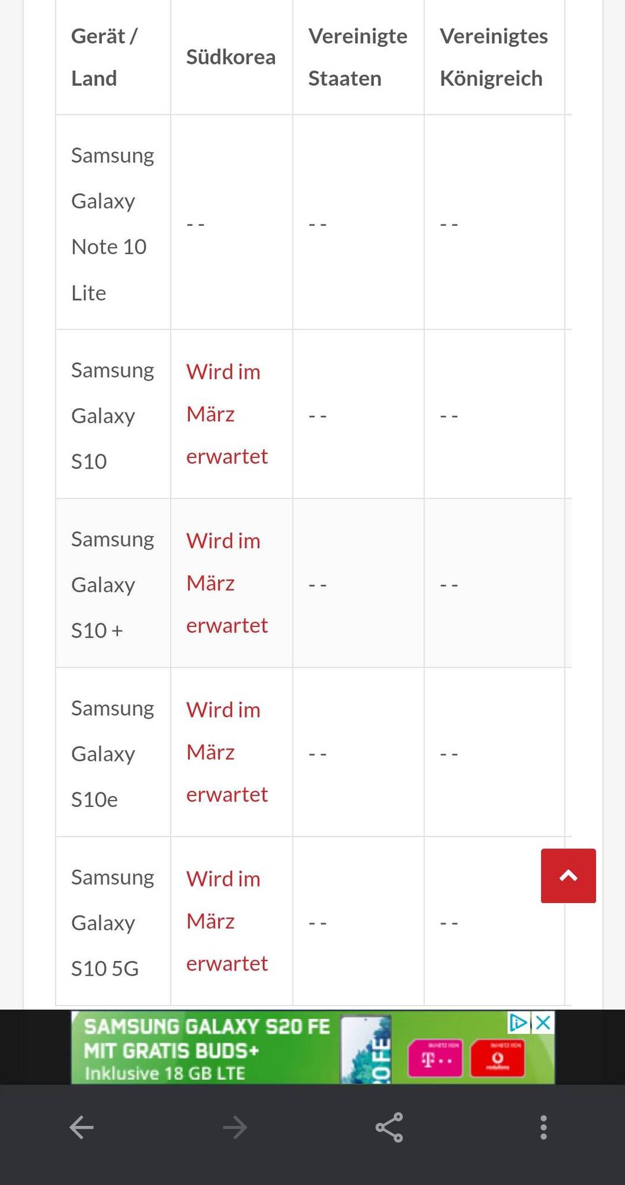625x1185 pixels.
Task: Open the Samsung Galaxy S20 FE banner ad
Action: click(313, 1048)
